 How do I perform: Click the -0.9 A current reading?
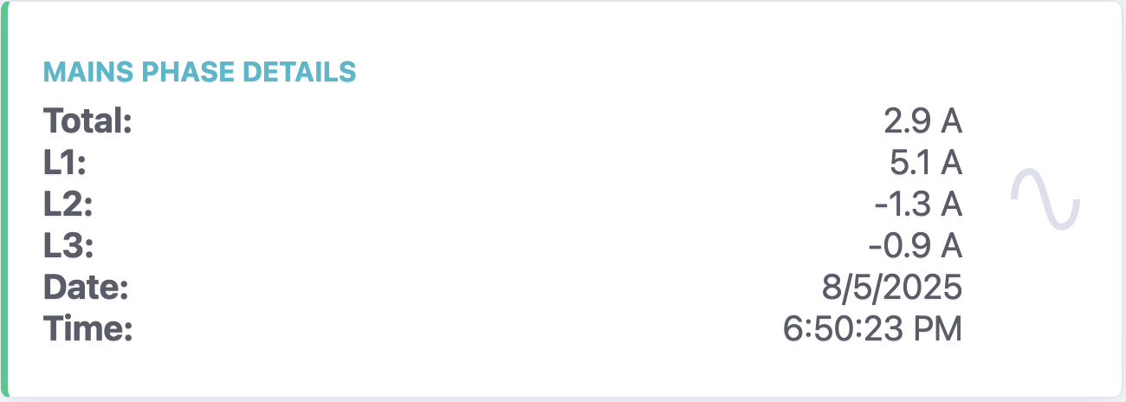point(916,247)
